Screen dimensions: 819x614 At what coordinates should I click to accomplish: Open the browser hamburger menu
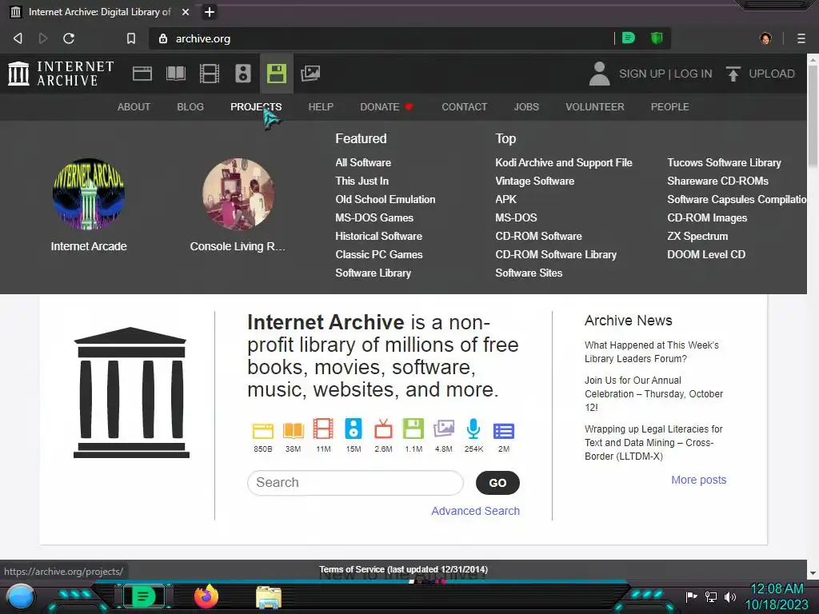(801, 38)
